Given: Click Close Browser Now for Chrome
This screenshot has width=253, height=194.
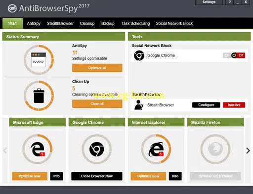Looking at the screenshot, I should (x=97, y=176).
